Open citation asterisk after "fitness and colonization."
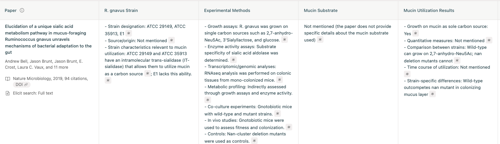 (289, 127)
